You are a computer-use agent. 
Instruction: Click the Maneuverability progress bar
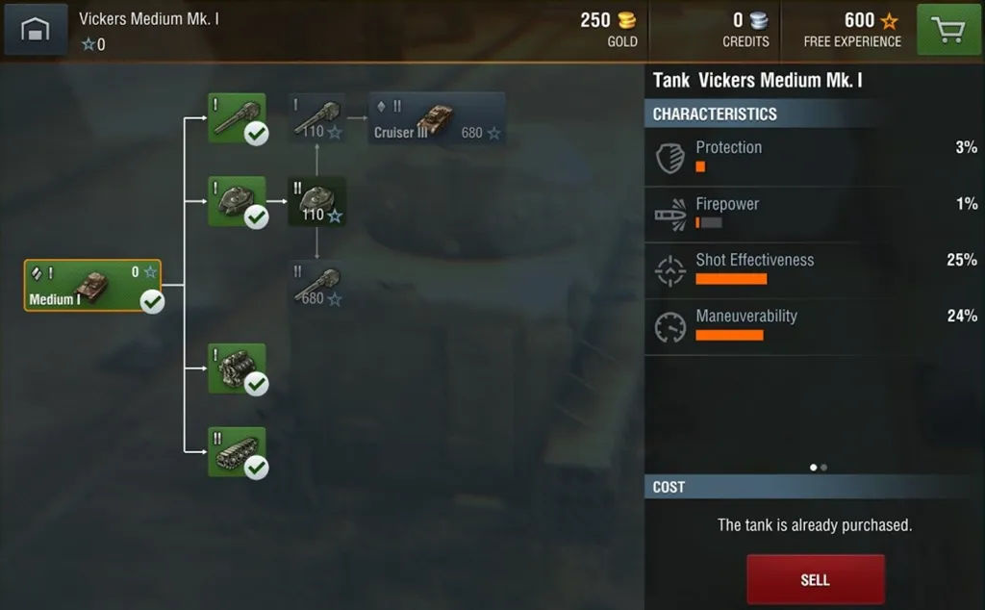pos(729,336)
